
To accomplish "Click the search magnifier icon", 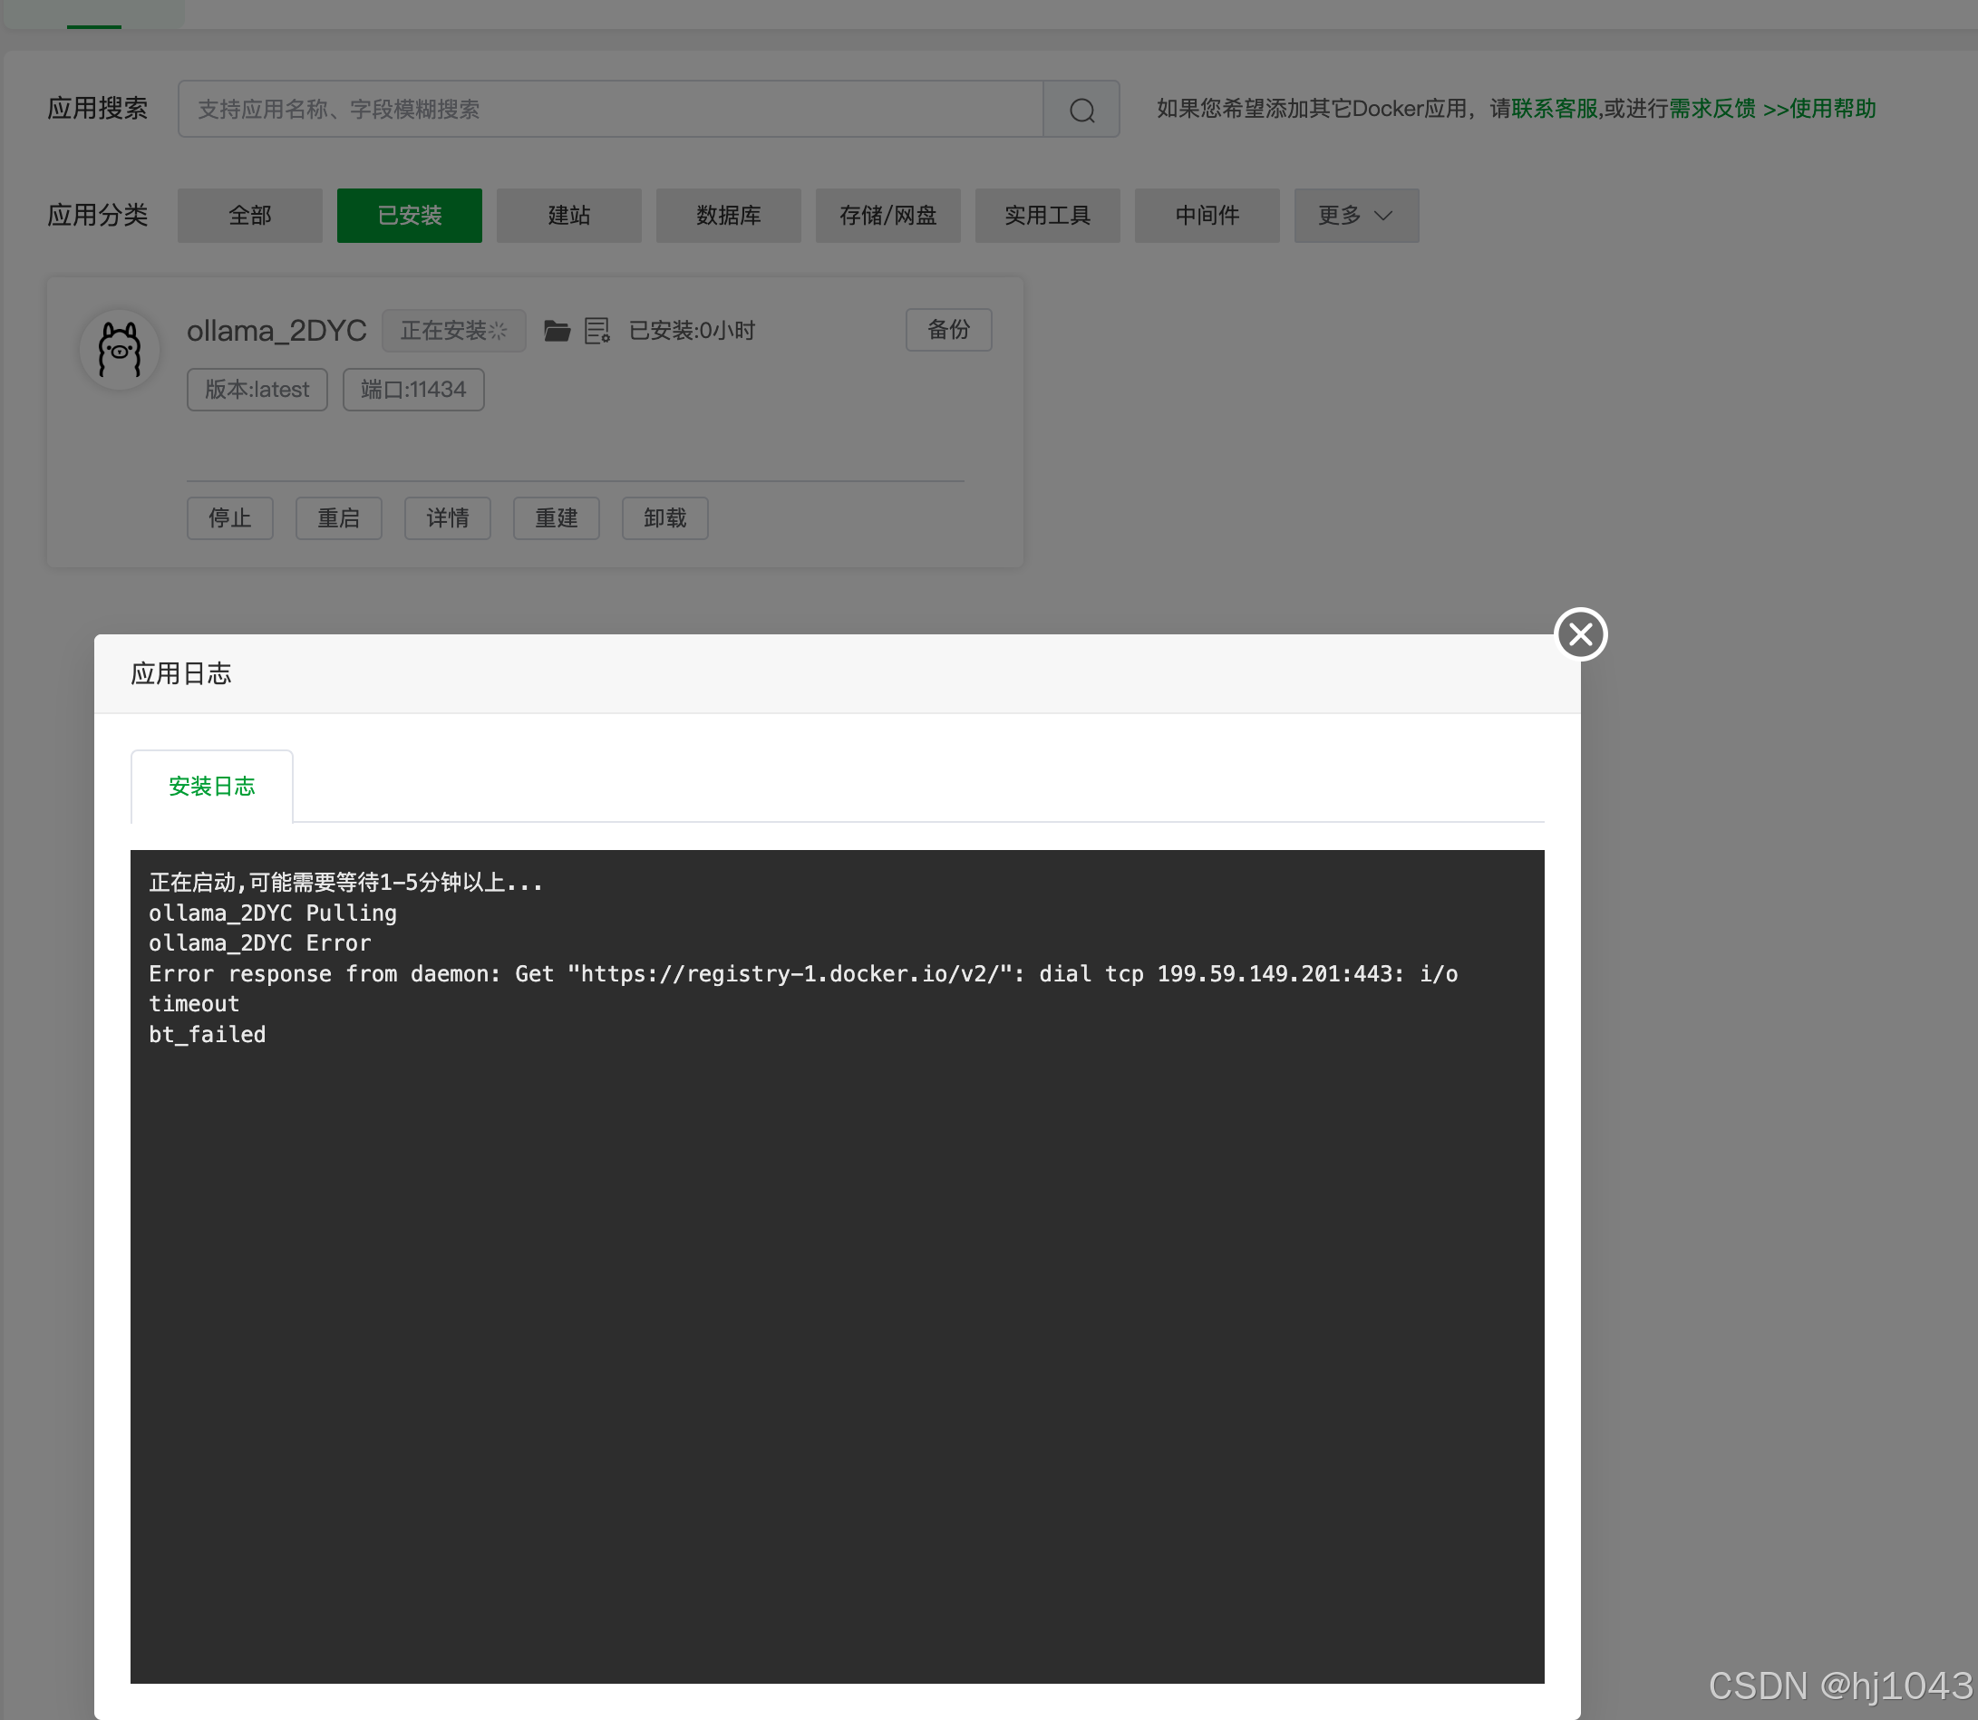I will coord(1081,110).
